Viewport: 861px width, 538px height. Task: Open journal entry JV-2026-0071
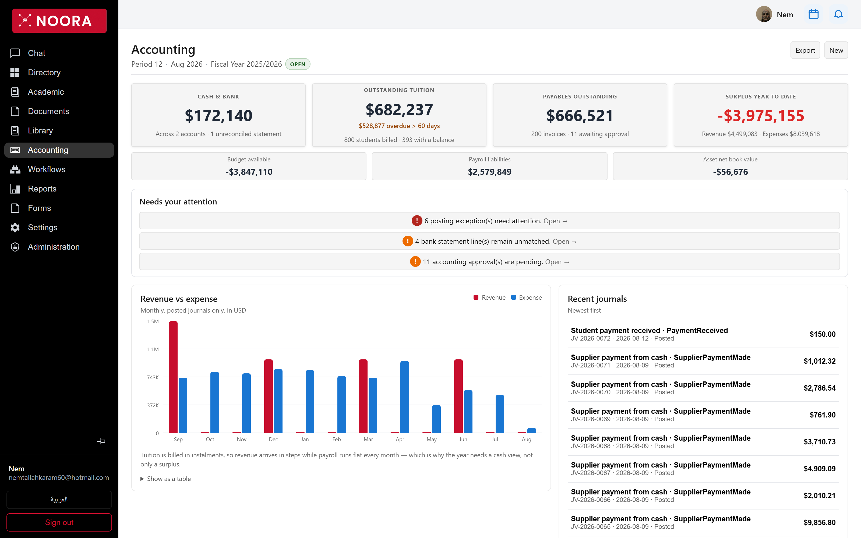(703, 361)
